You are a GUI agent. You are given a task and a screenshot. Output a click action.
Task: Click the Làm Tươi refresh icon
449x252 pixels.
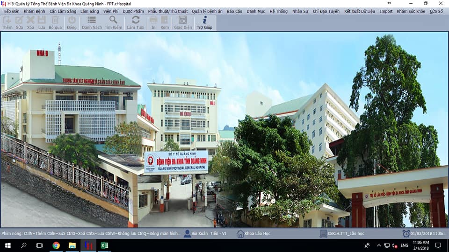[136, 20]
